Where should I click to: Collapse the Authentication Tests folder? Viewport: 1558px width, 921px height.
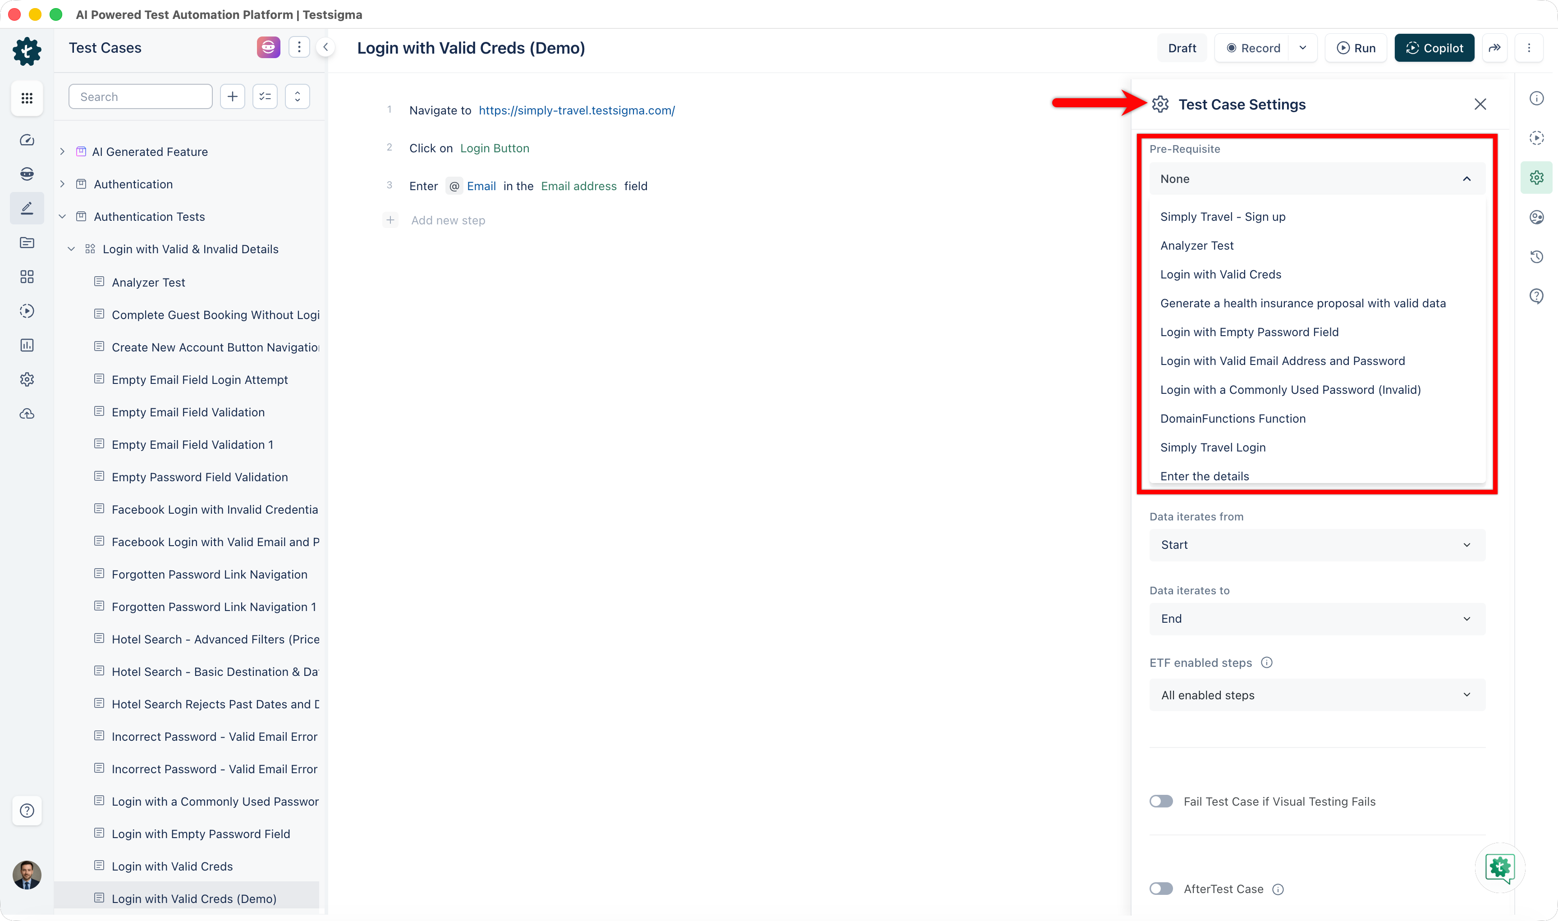coord(62,217)
